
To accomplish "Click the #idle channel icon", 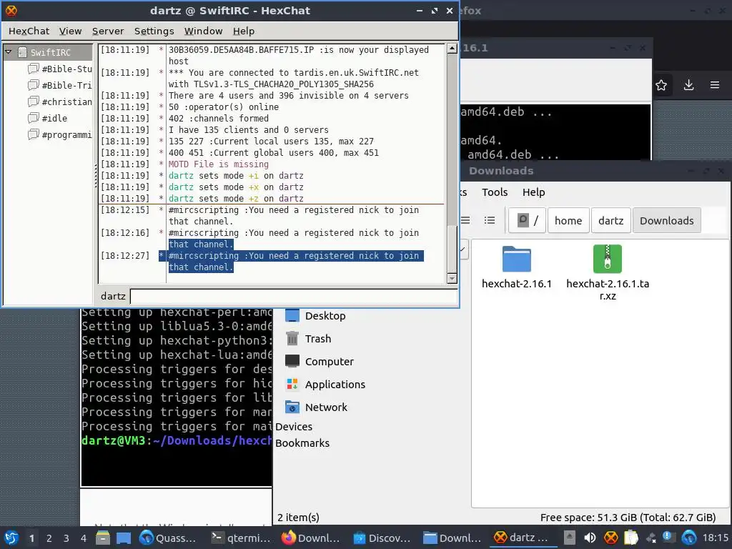I will coord(33,118).
